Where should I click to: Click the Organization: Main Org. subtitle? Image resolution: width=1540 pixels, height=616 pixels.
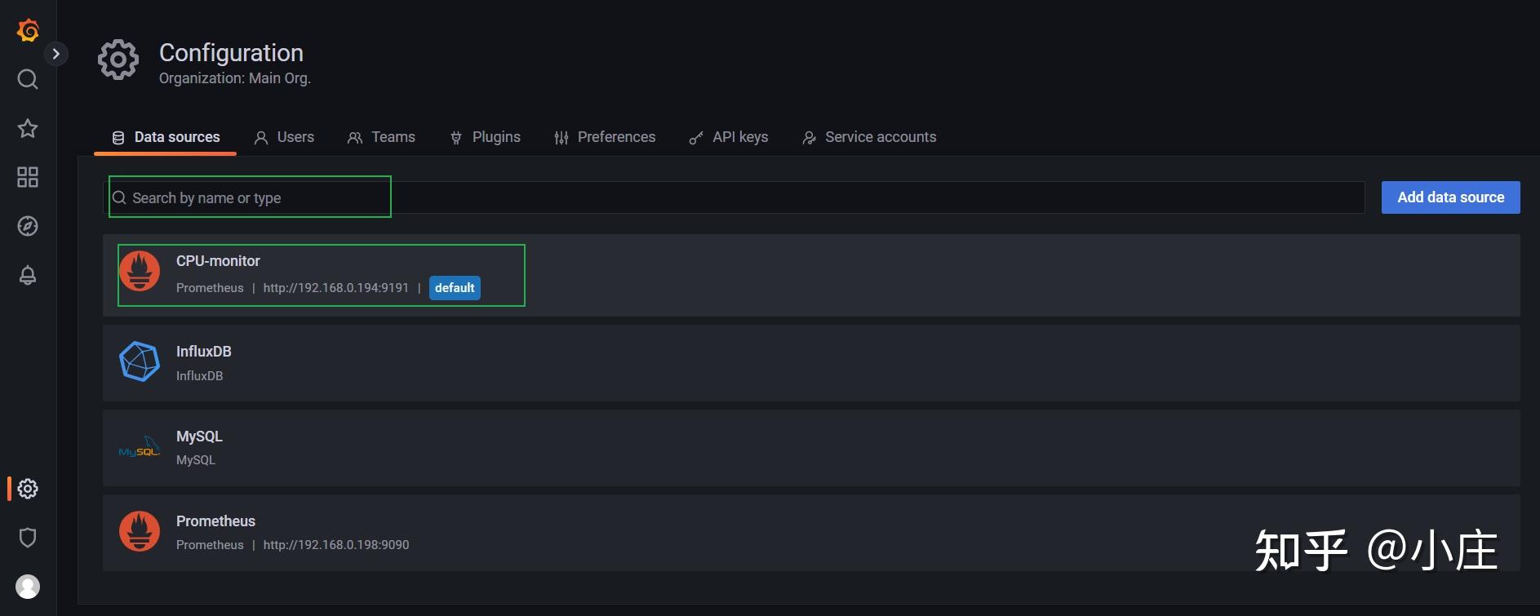235,78
